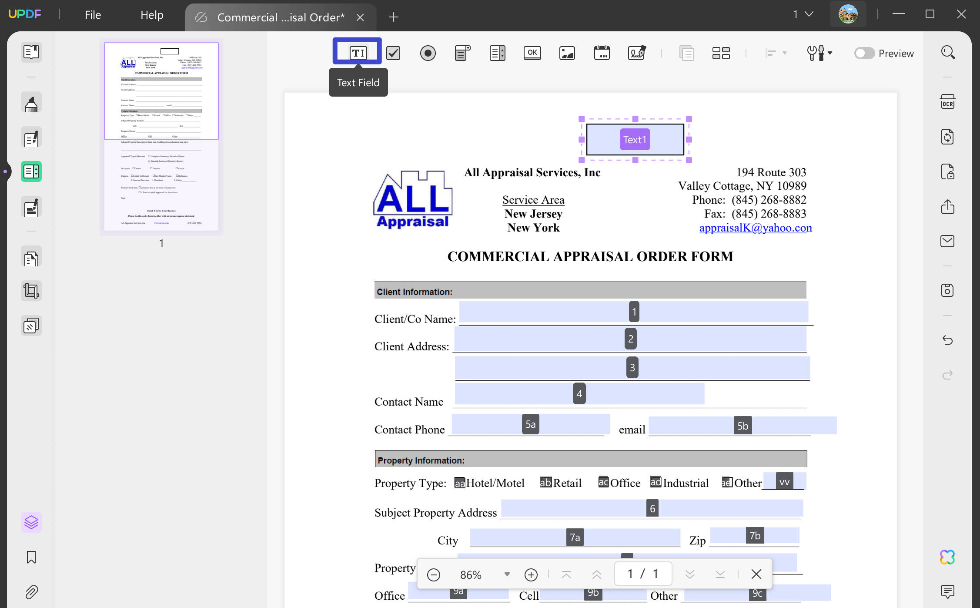Select the OK Button form tool
980x608 pixels.
coord(532,53)
